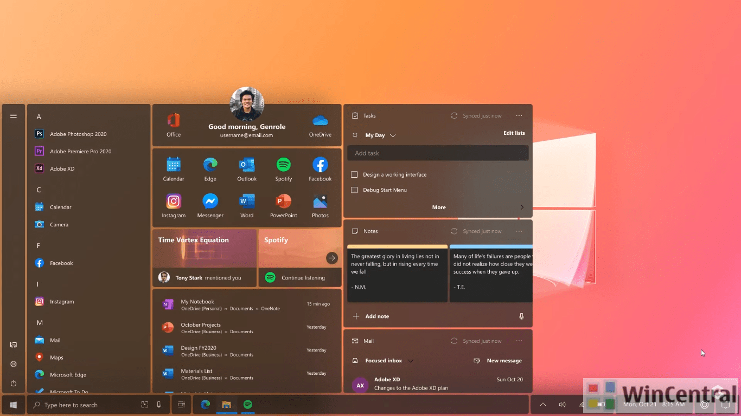Open File Explorer from the taskbar

[x=227, y=405]
